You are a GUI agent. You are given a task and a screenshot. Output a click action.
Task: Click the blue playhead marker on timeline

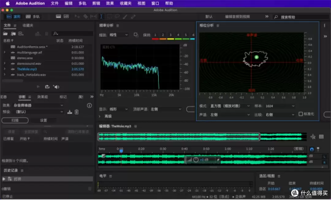tap(121, 151)
